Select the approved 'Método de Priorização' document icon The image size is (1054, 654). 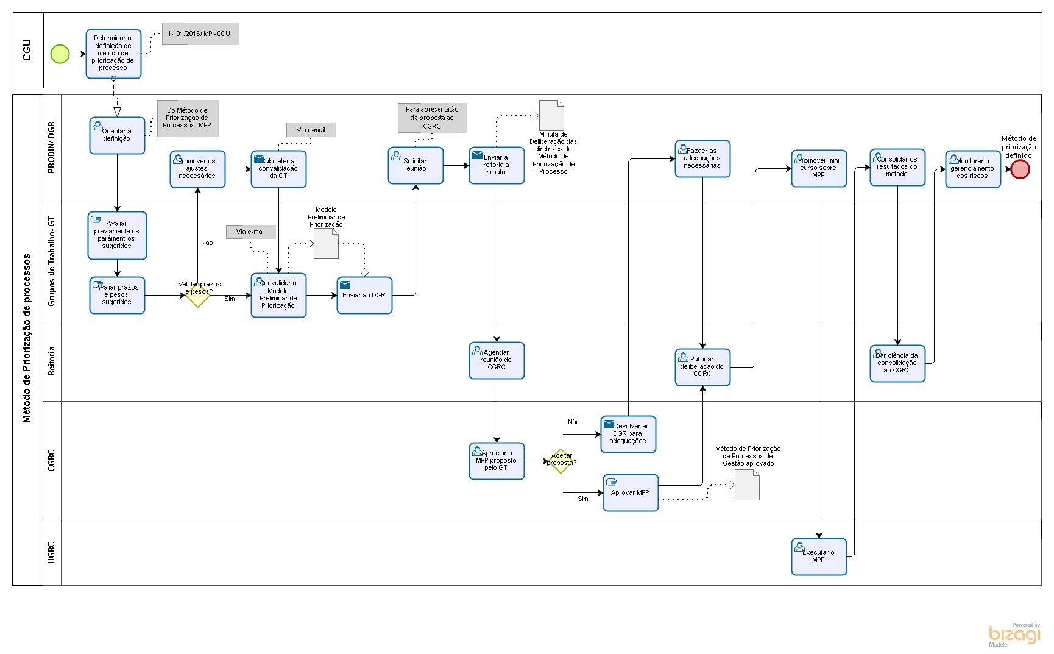click(747, 485)
